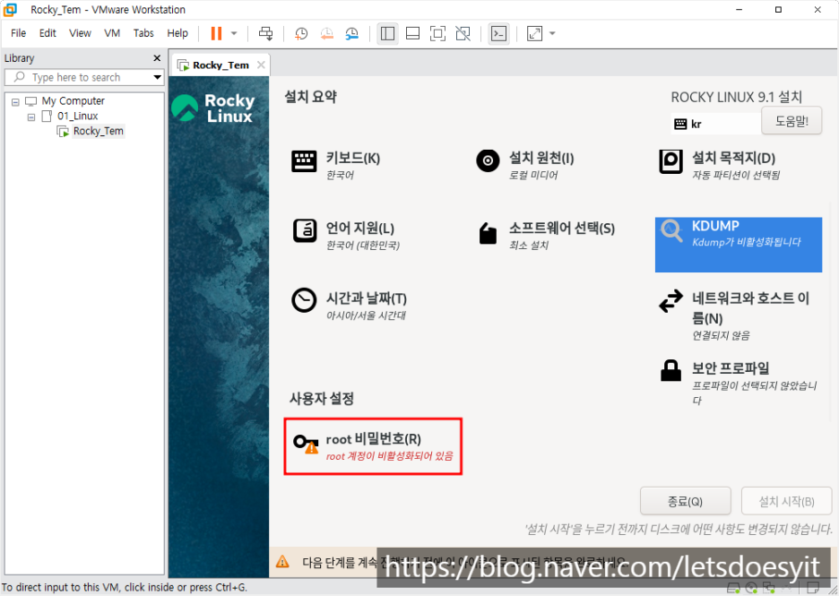
Task: Open installation source 설치 원천(I)
Action: click(525, 165)
